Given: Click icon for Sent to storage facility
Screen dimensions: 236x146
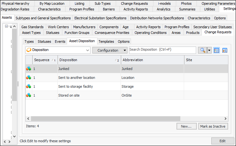Looking at the screenshot, I should click(x=29, y=86).
